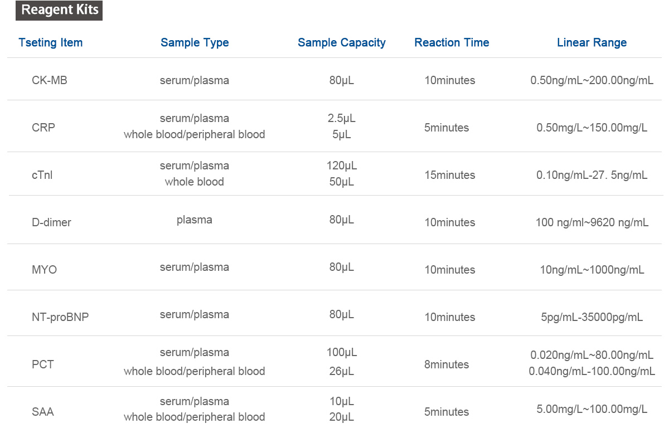This screenshot has height=433, width=669.
Task: Click the 8minutes reaction time for PCT
Action: point(447,364)
